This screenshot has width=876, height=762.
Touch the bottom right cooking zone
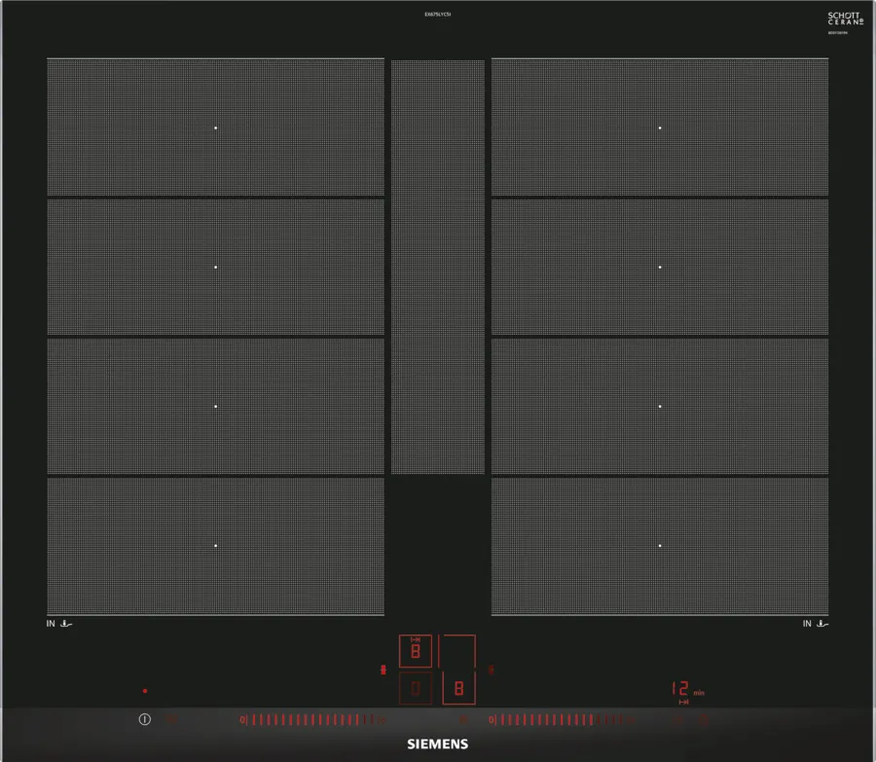[660, 546]
